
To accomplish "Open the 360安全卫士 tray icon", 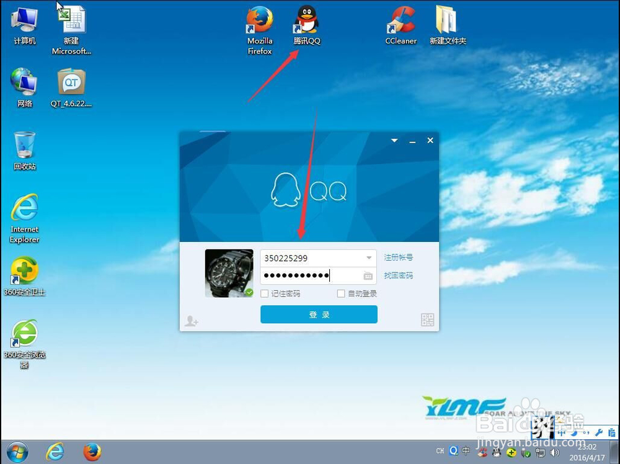I will (511, 452).
